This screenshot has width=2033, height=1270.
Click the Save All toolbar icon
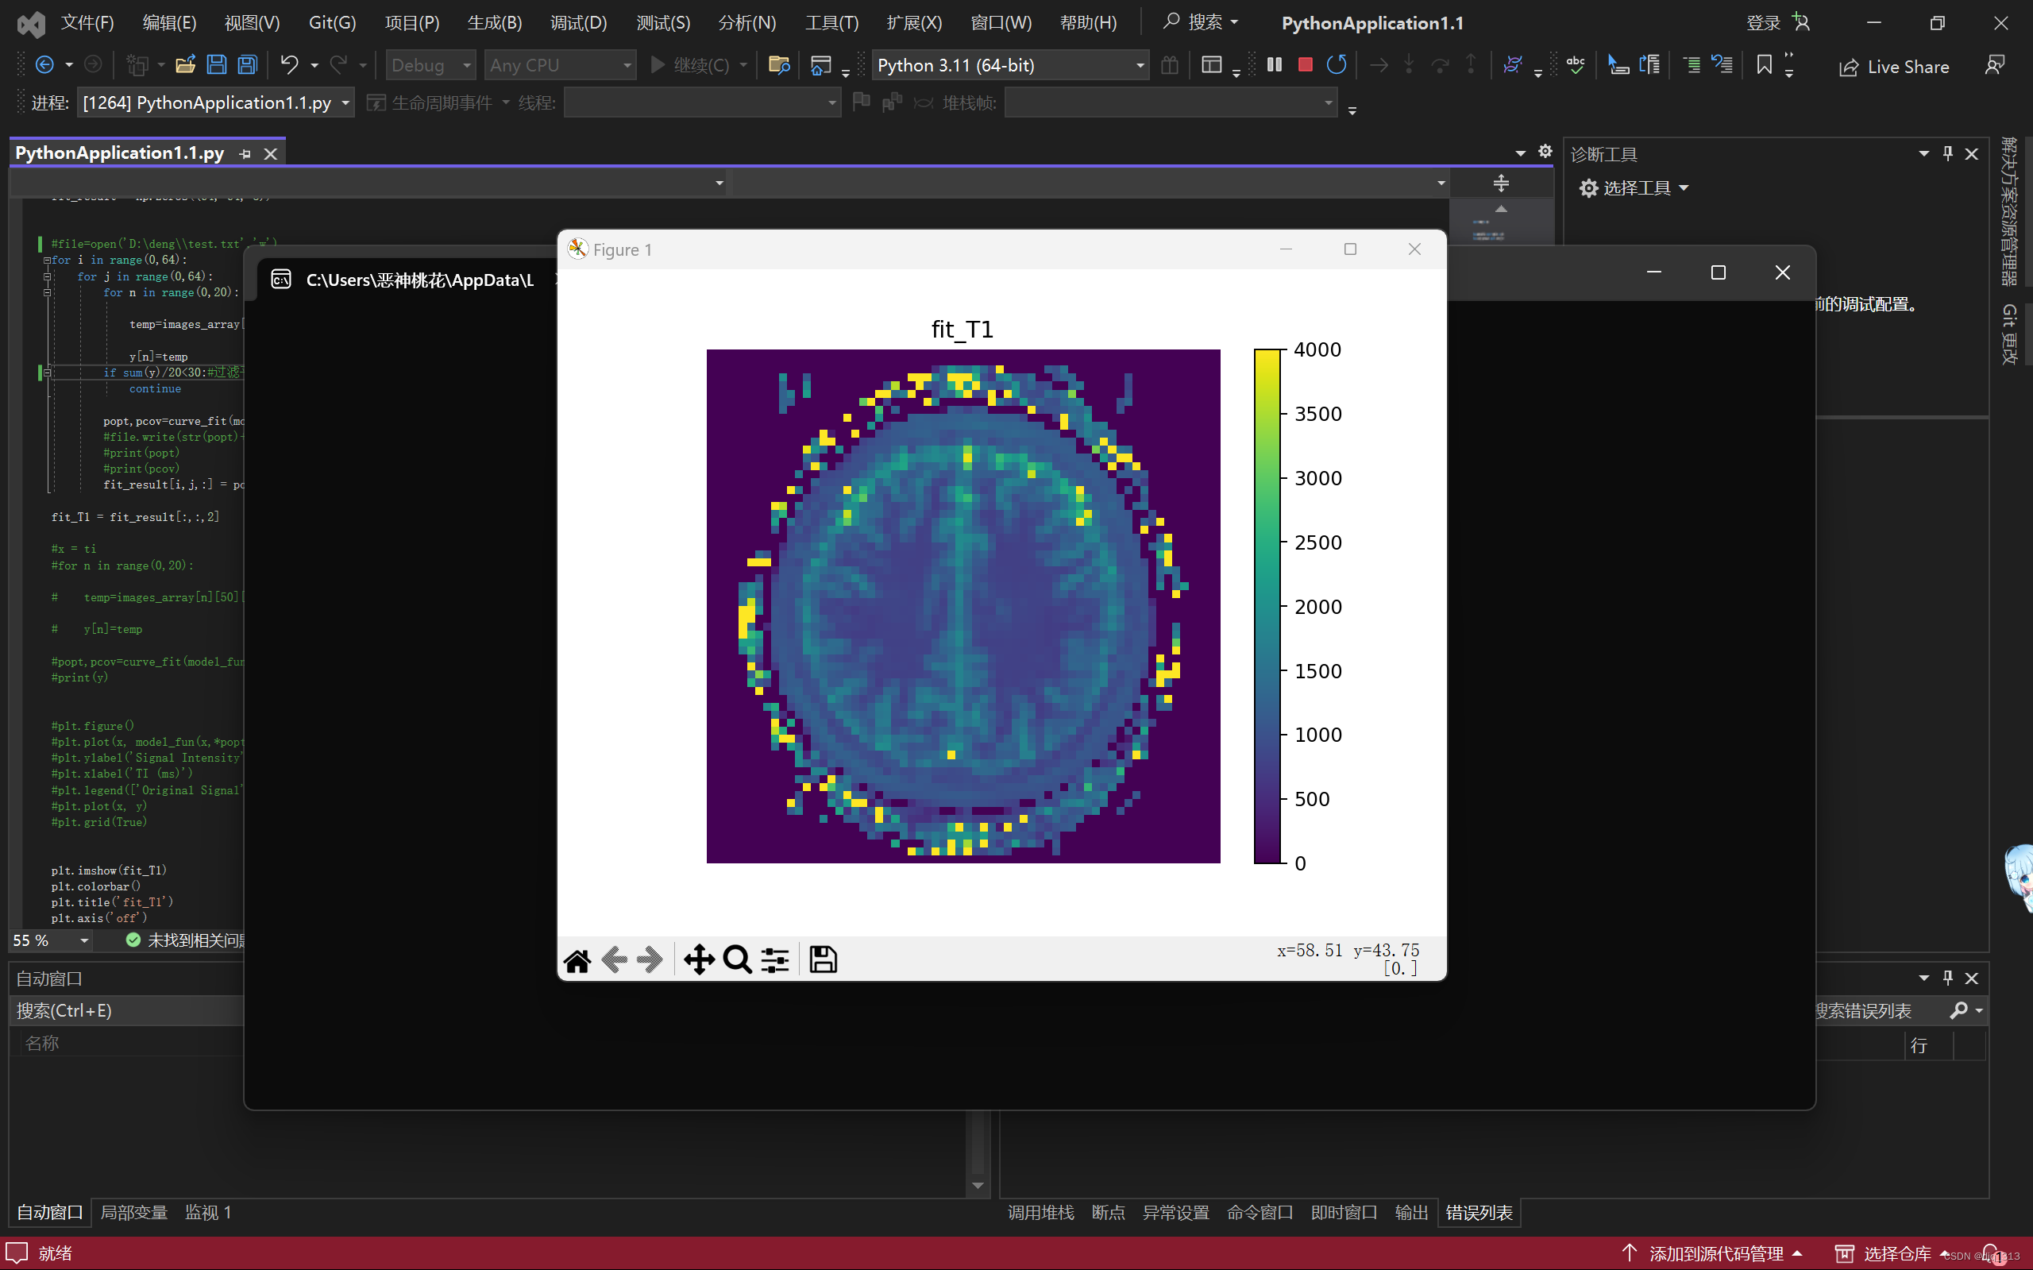(x=247, y=64)
